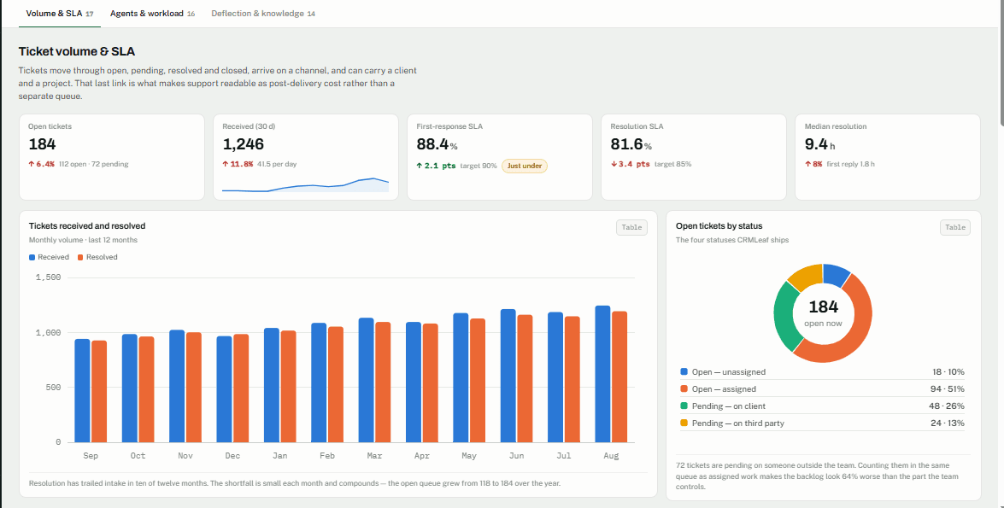Click the blue Received bar for Jun
1004x508 pixels.
508,376
